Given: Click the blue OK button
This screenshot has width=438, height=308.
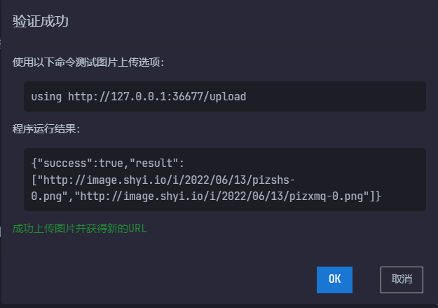Looking at the screenshot, I should 334,280.
